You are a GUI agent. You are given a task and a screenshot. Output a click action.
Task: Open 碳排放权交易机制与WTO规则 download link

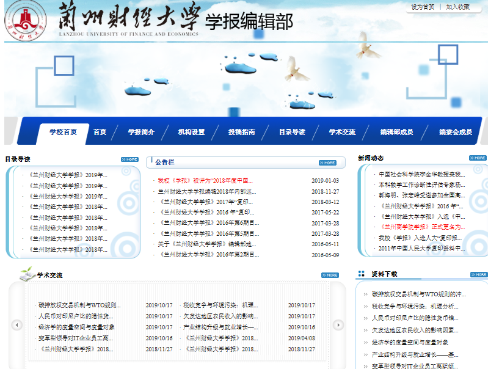coord(418,294)
